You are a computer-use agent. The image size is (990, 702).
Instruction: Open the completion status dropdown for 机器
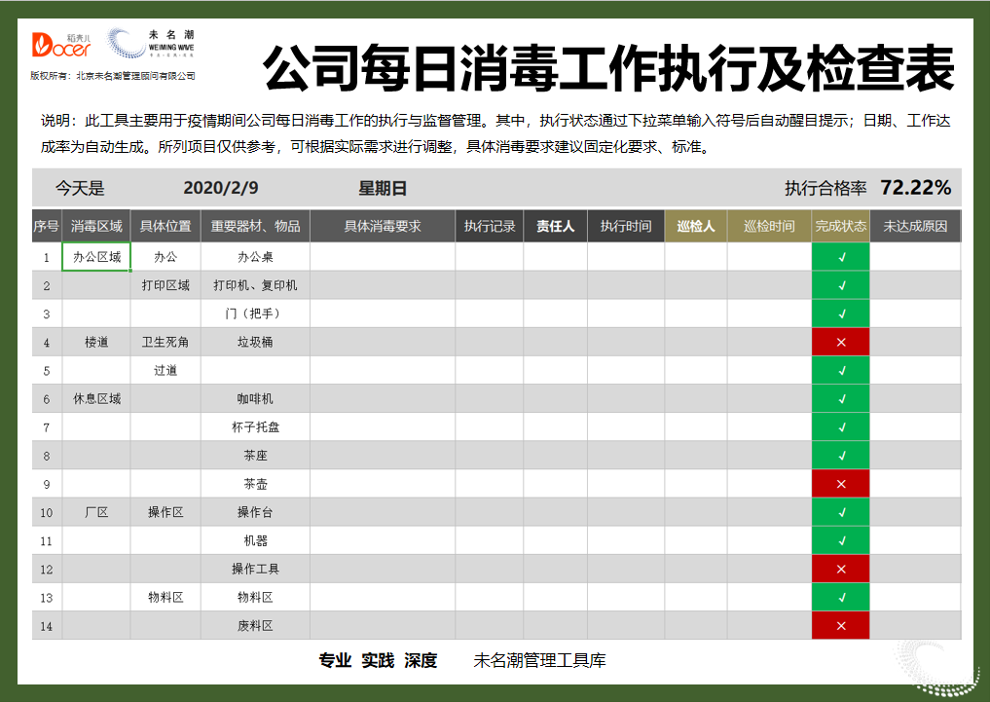[840, 540]
